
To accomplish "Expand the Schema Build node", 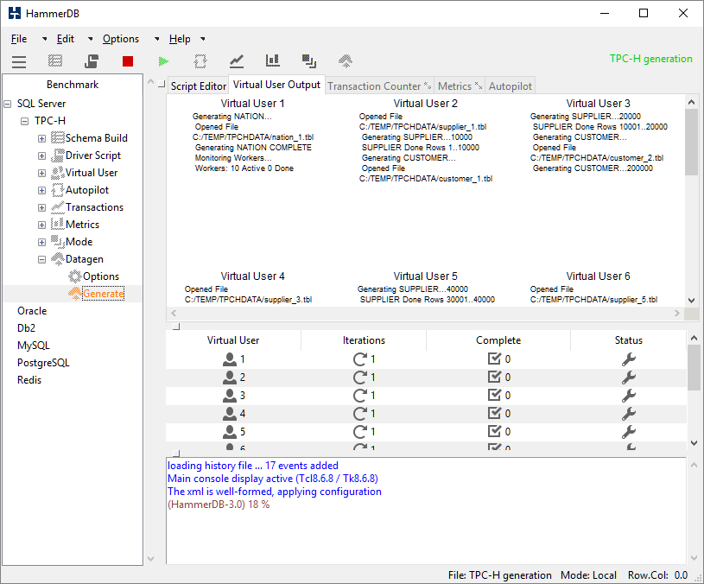I will pos(41,139).
